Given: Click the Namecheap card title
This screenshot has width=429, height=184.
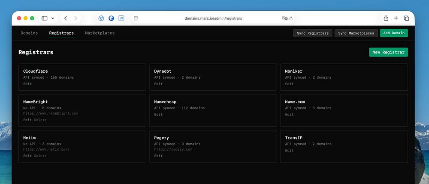Looking at the screenshot, I should (165, 102).
